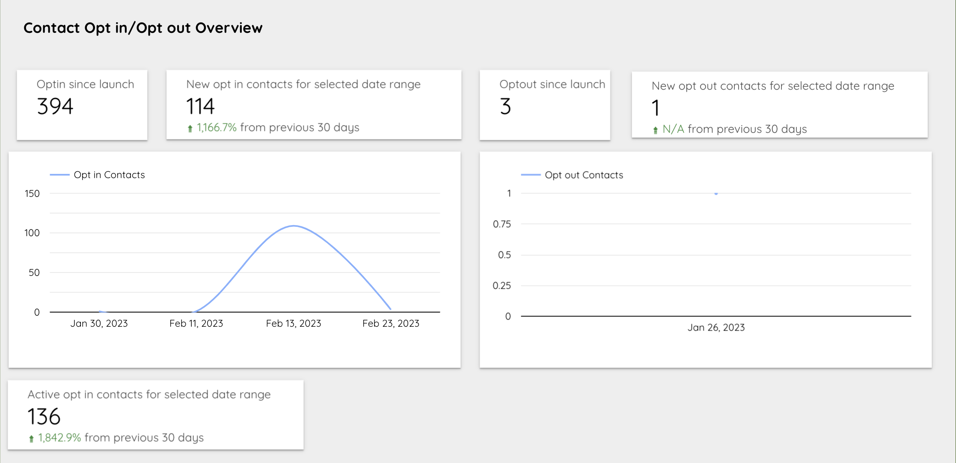The width and height of the screenshot is (956, 463).
Task: Select the 'Optout since launch' label
Action: coord(552,85)
